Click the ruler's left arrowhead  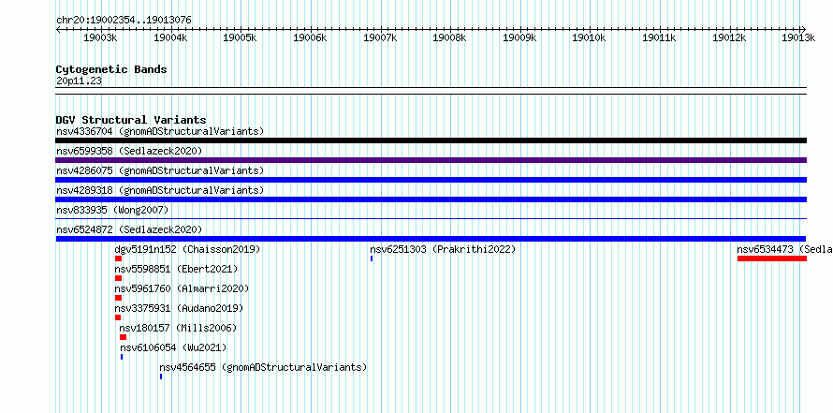[58, 29]
